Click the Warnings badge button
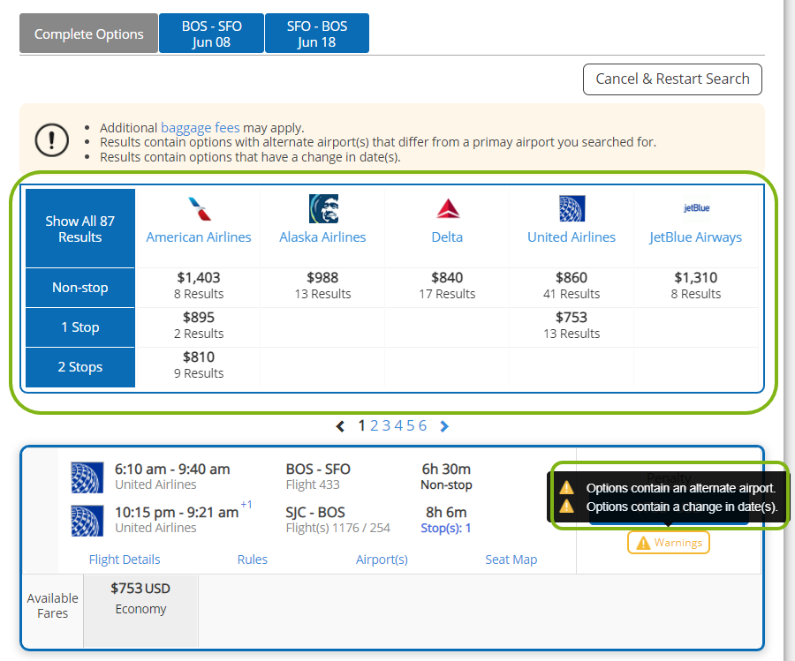The image size is (795, 661). coord(669,543)
